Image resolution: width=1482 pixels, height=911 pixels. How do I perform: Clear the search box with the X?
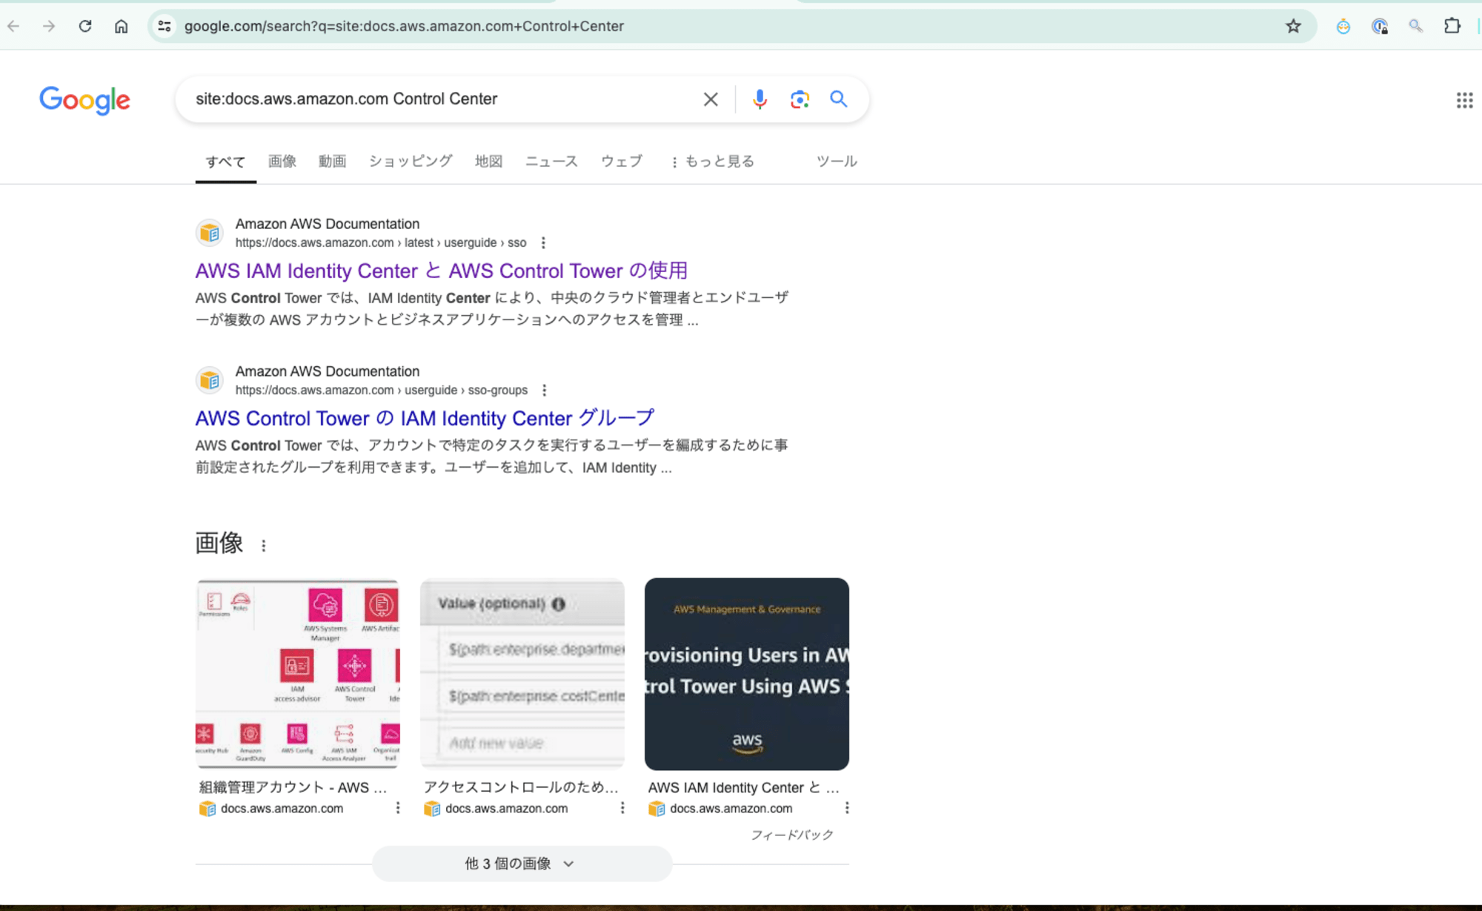point(711,99)
